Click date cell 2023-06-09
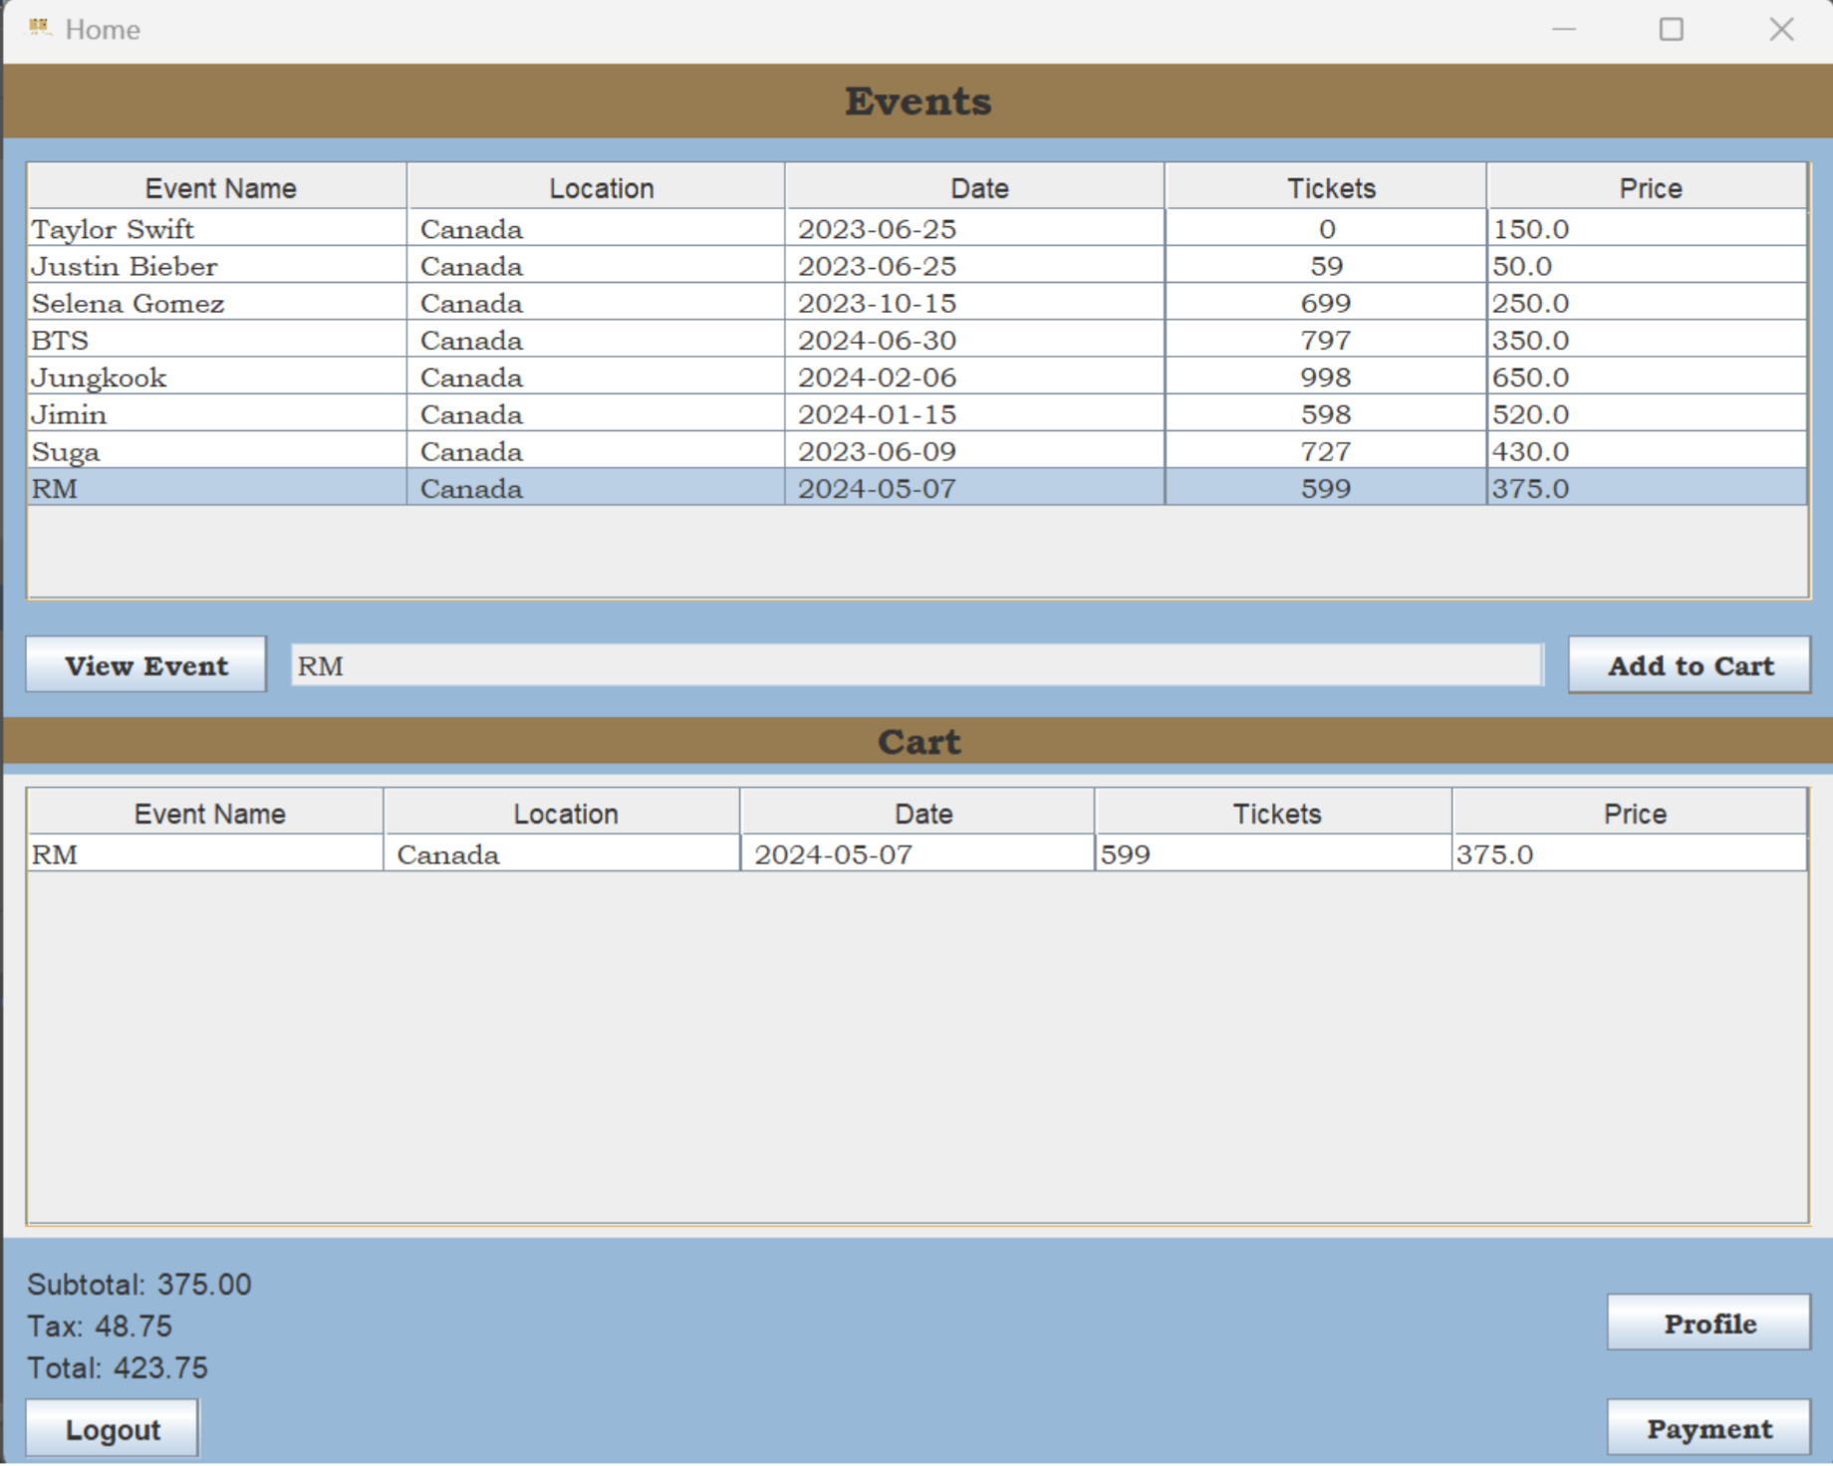 (975, 450)
